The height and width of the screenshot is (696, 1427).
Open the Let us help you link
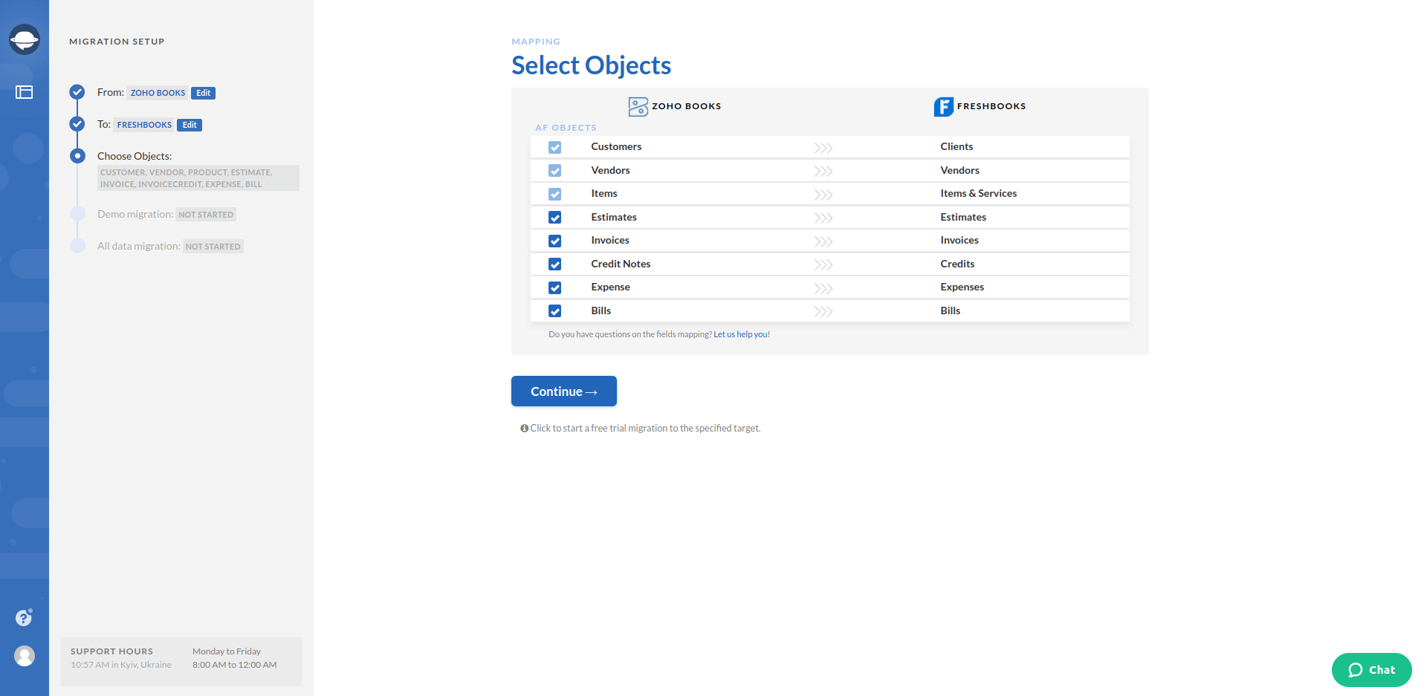click(x=742, y=335)
